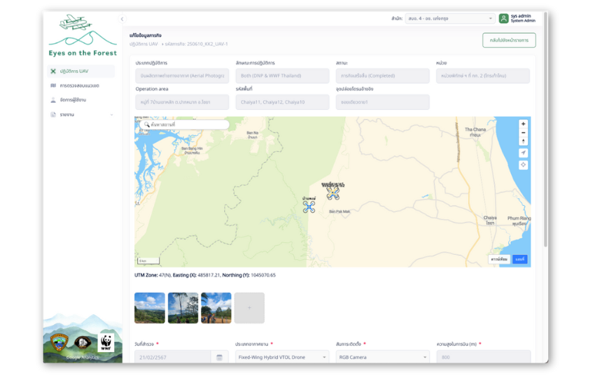Collapse the sidebar with the arrow button
Screen dimensions: 595x378
(x=122, y=19)
